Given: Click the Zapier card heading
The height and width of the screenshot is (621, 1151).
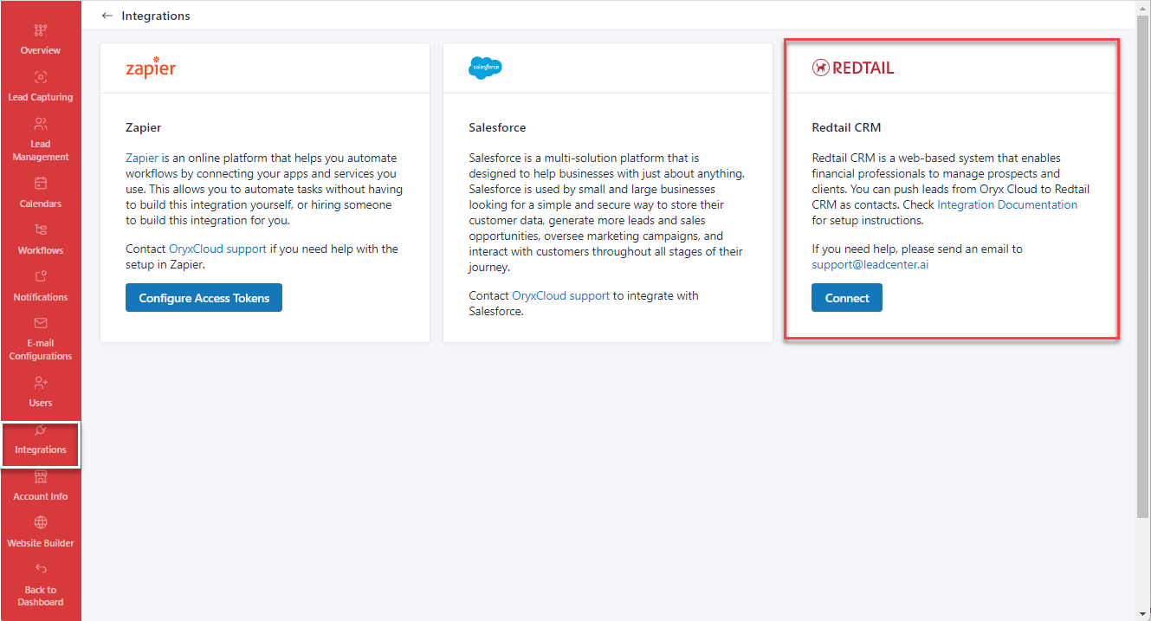Looking at the screenshot, I should click(144, 127).
